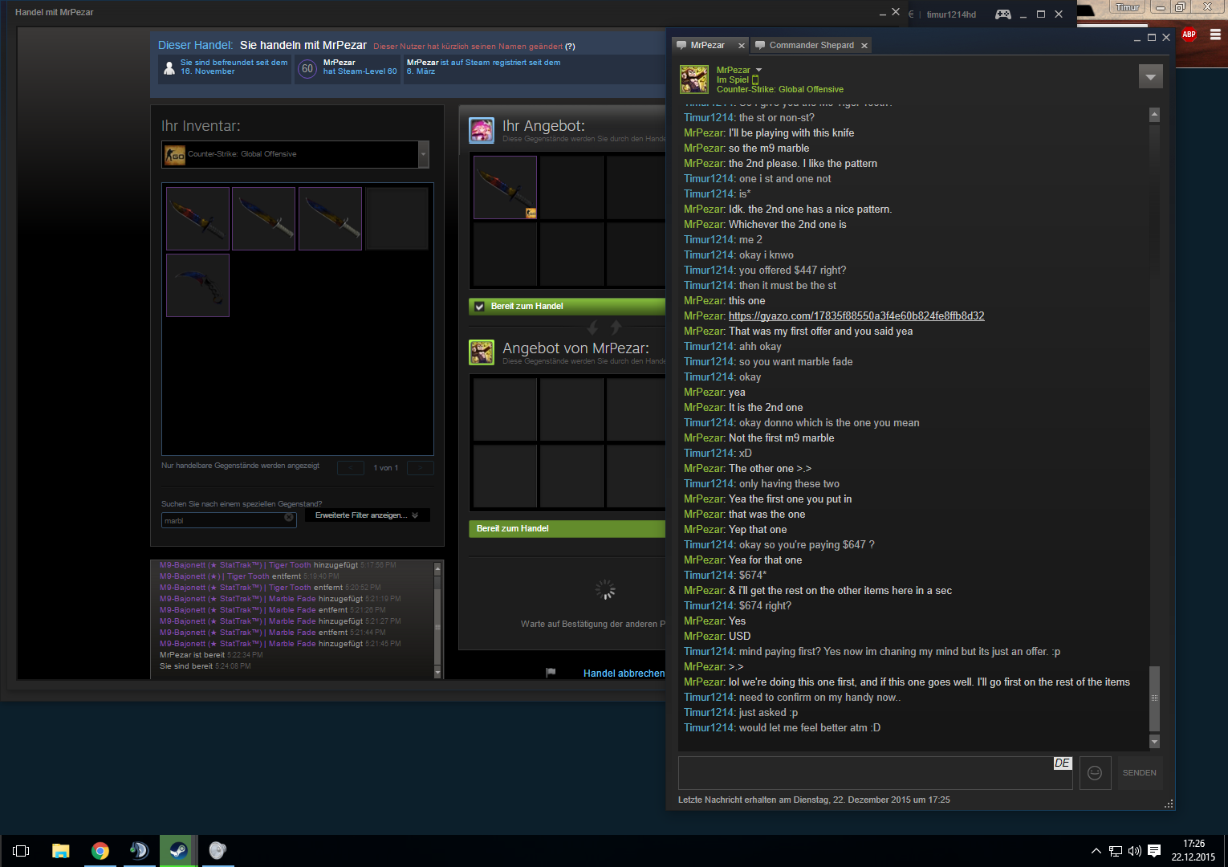Click the Steam level 60 badge

pyautogui.click(x=307, y=69)
